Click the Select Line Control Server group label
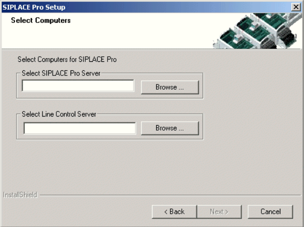 (x=59, y=114)
